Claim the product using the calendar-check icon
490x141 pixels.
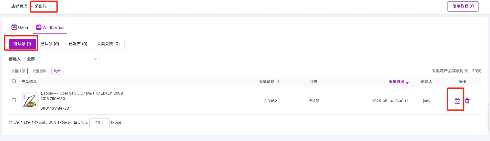tap(457, 101)
